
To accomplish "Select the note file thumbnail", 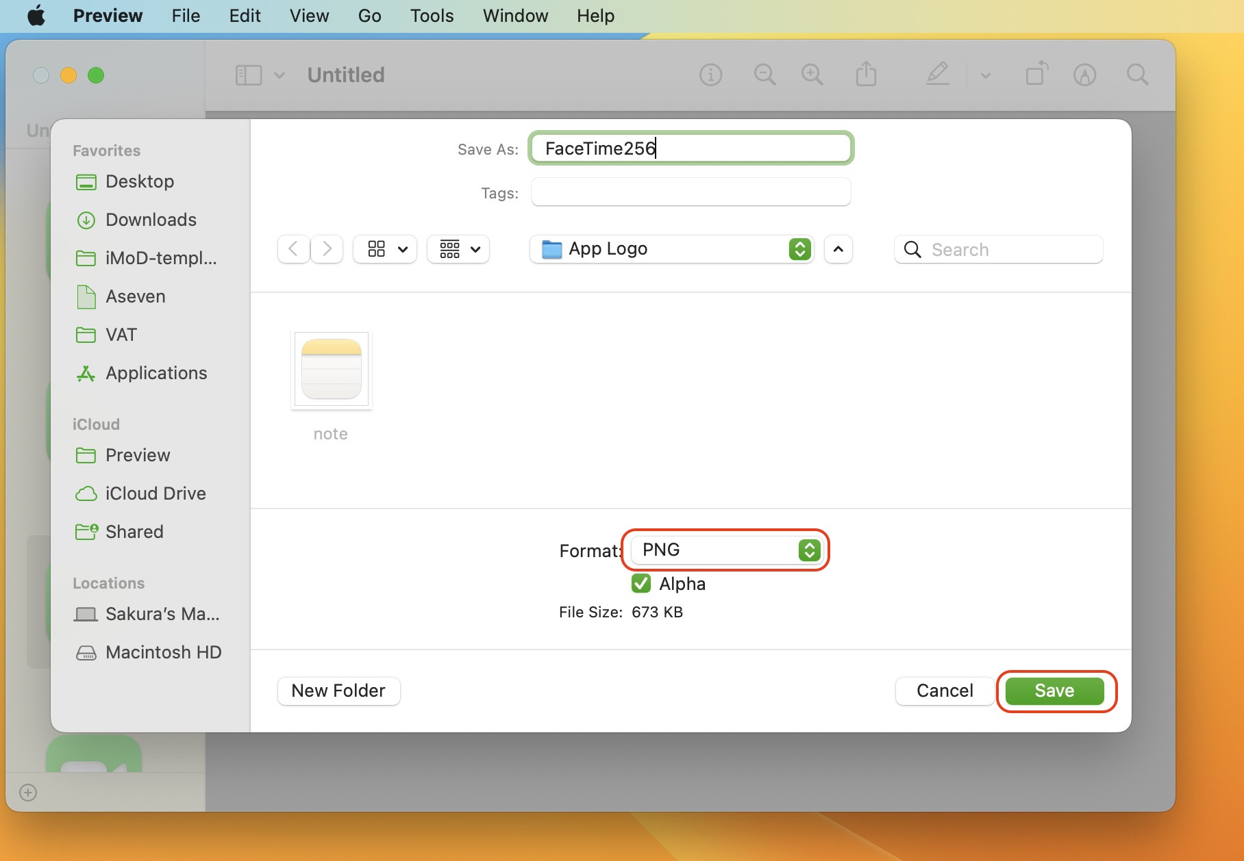I will click(332, 370).
